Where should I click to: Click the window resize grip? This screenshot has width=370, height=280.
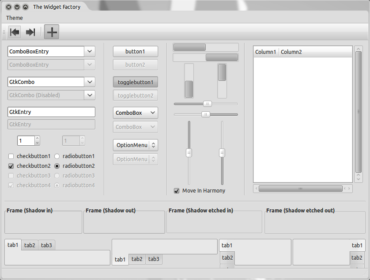[365, 273]
